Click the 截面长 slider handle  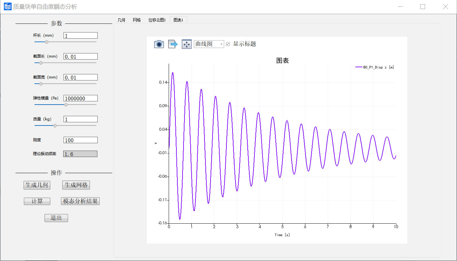click(41, 63)
